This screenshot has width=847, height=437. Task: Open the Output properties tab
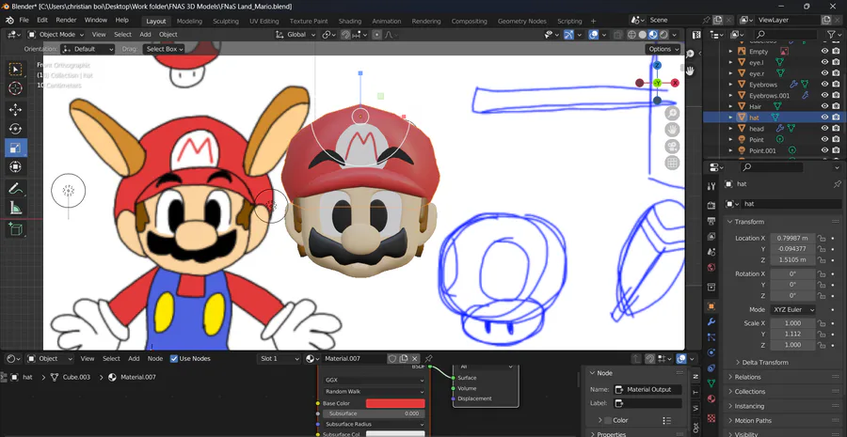pyautogui.click(x=711, y=221)
